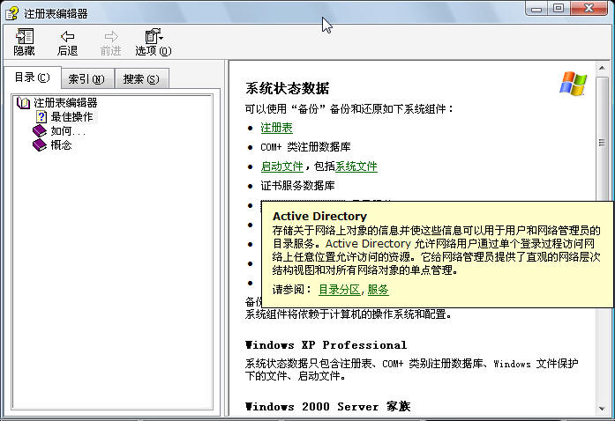
Task: Click the 前进 forward arrow icon
Action: (x=111, y=36)
